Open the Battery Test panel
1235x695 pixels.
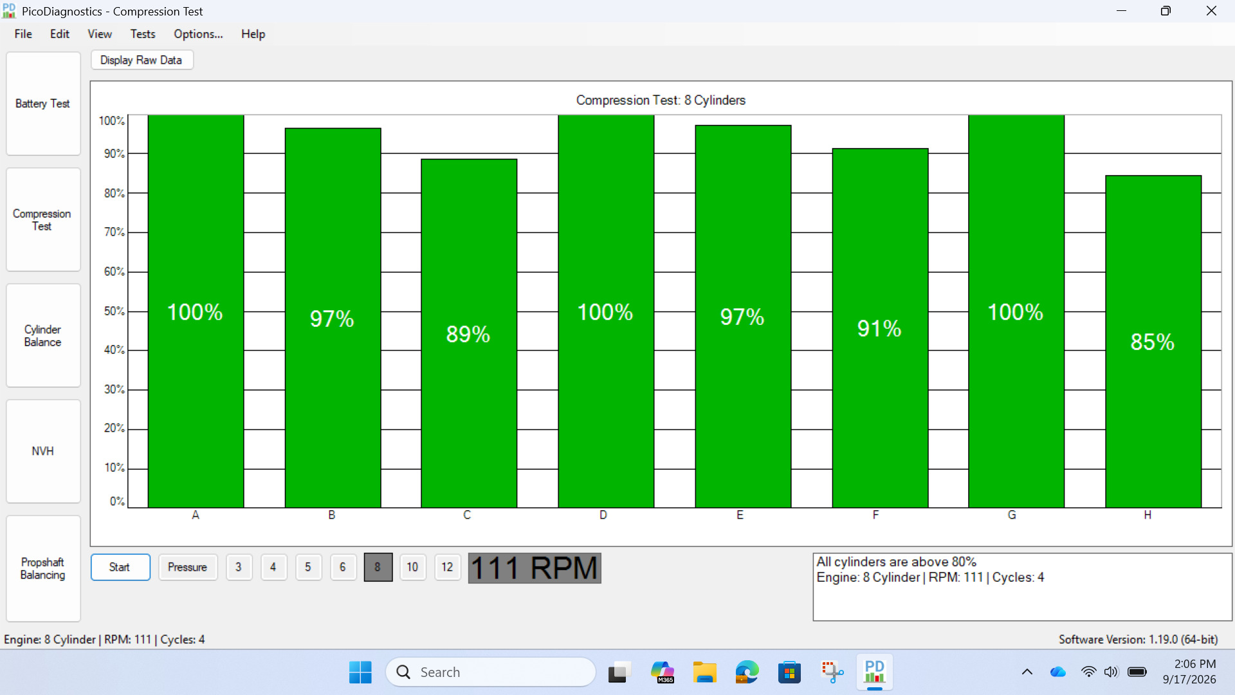[43, 104]
